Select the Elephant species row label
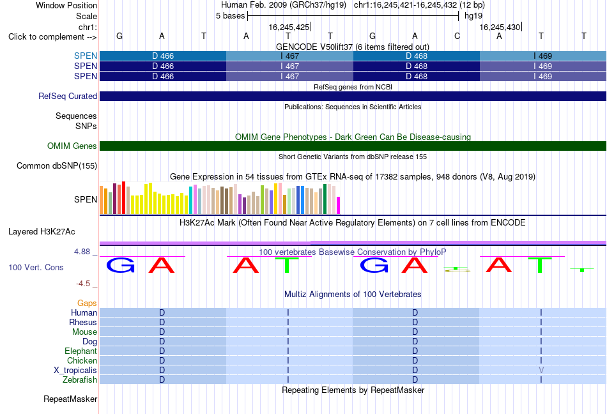The width and height of the screenshot is (607, 414). point(81,351)
